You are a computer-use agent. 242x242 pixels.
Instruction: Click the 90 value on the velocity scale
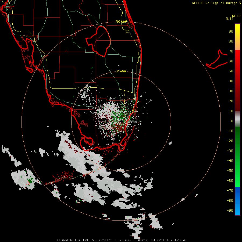[x=231, y=31]
